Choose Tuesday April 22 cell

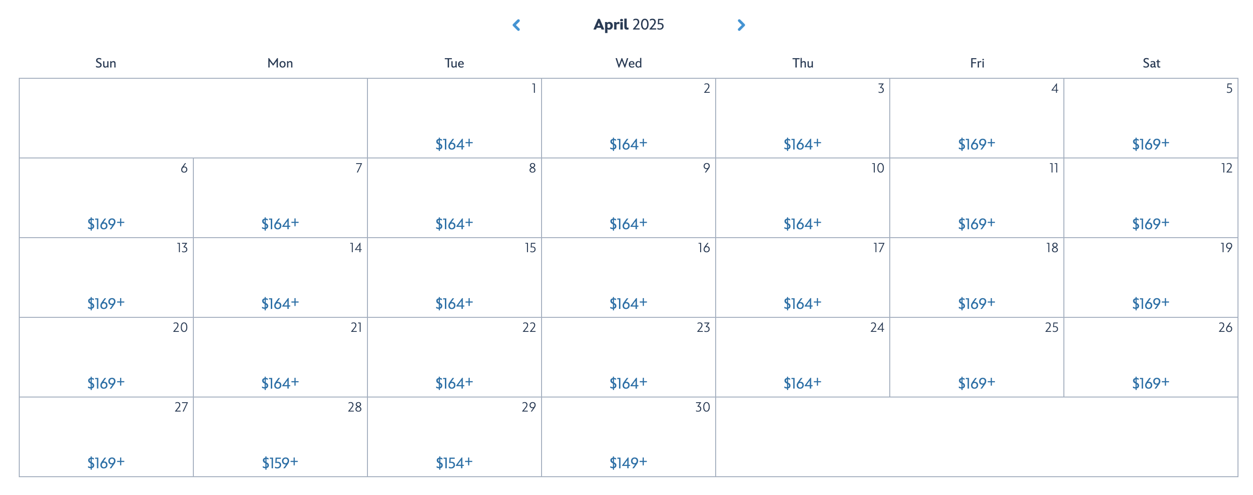pyautogui.click(x=454, y=357)
